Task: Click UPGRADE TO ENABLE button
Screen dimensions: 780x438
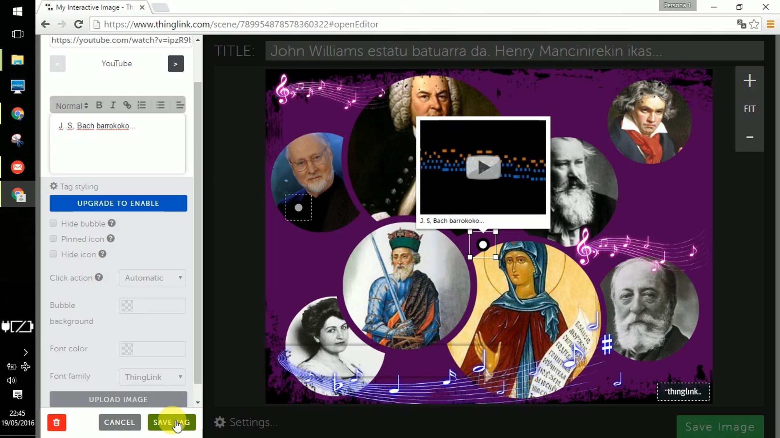Action: click(118, 203)
